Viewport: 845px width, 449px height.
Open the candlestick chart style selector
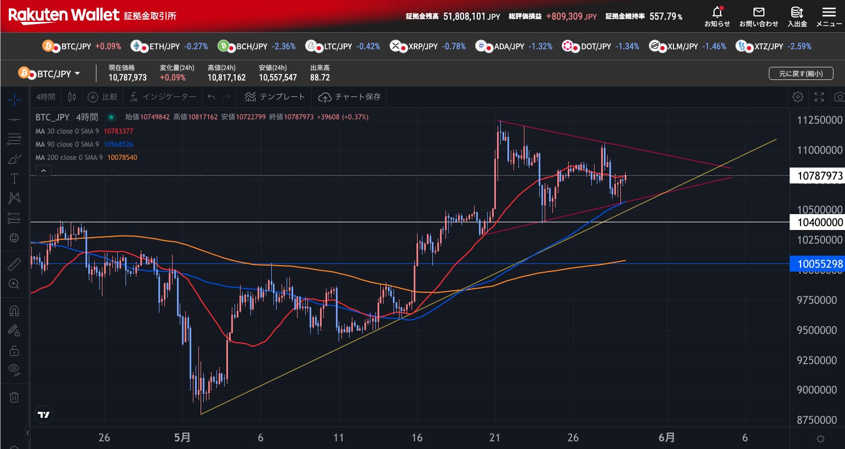(72, 97)
